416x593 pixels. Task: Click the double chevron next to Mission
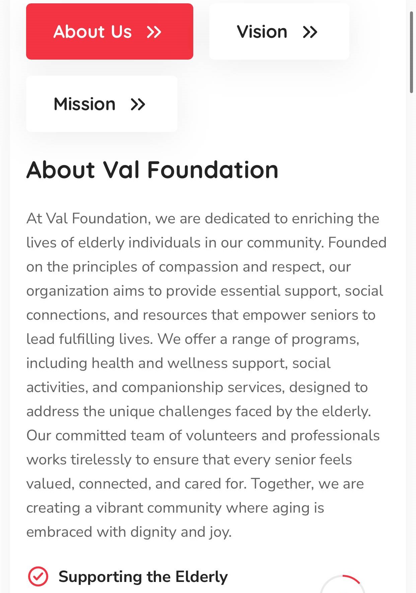(x=138, y=104)
